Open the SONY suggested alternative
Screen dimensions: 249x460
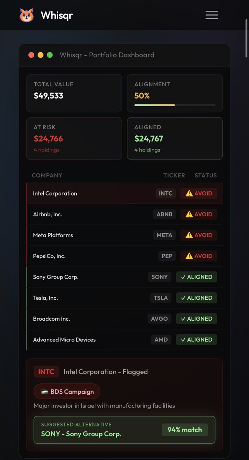[124, 430]
